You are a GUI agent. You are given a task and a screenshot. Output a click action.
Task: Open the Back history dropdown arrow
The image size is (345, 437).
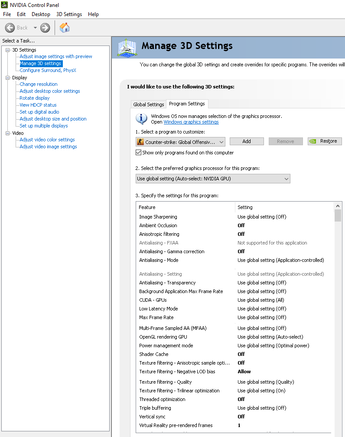35,28
